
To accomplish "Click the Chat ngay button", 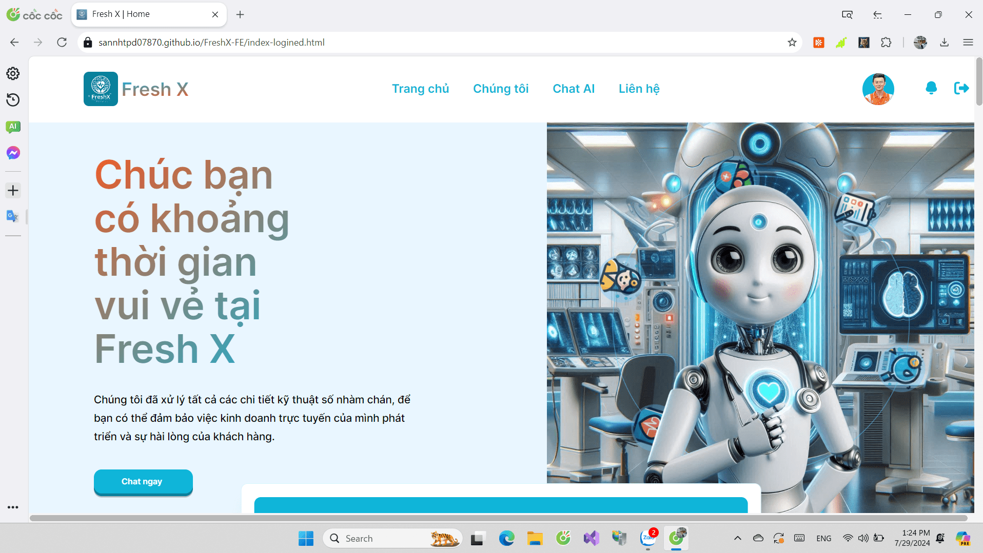I will click(x=143, y=482).
